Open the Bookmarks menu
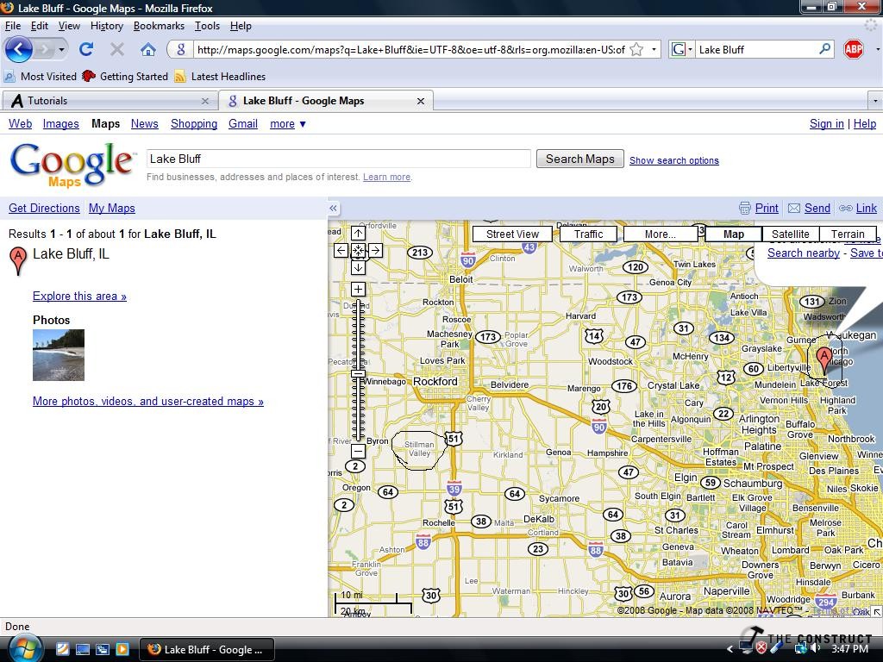This screenshot has height=662, width=883. click(x=159, y=26)
